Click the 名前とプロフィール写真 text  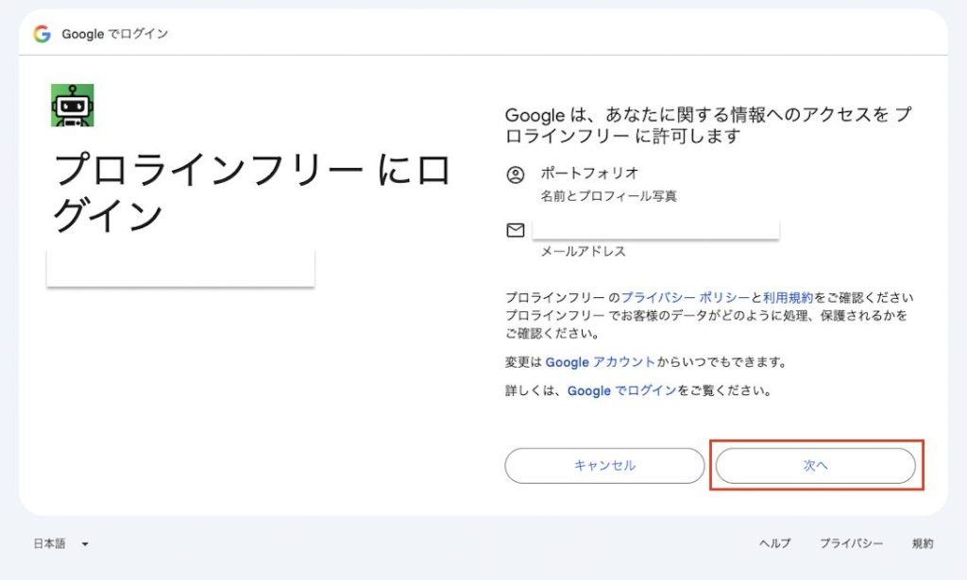(x=609, y=196)
